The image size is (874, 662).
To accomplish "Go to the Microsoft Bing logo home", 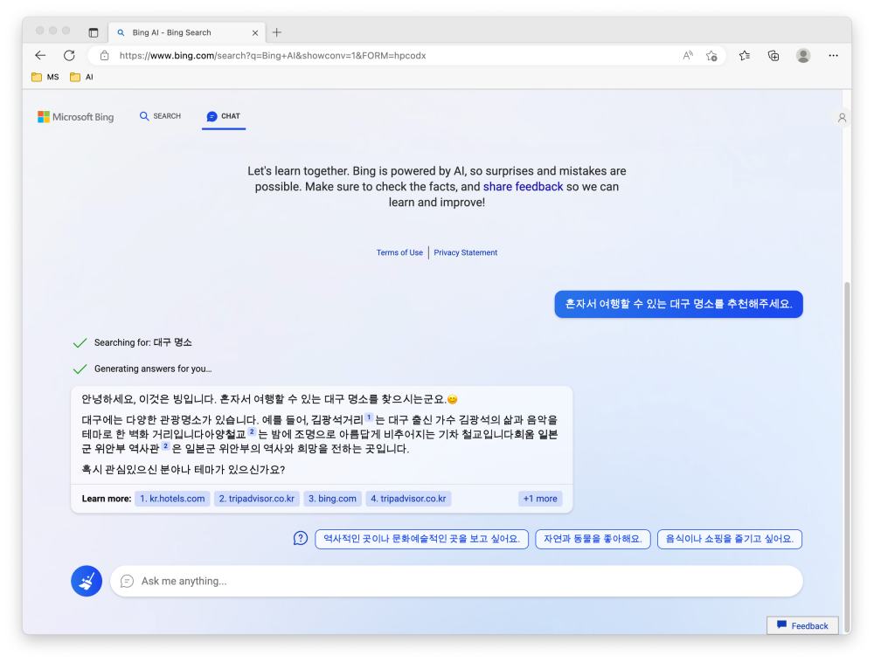I will (75, 116).
